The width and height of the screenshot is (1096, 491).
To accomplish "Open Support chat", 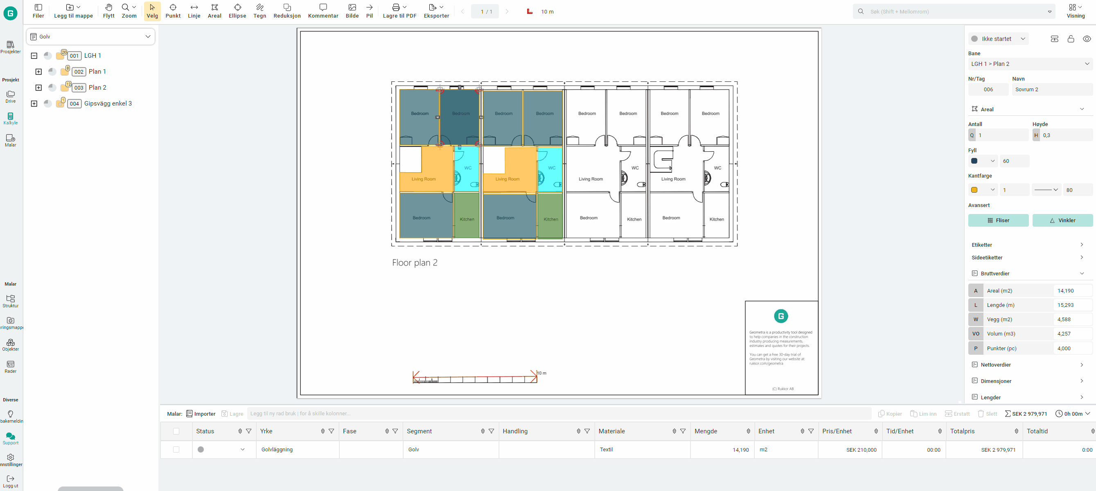I will point(11,438).
